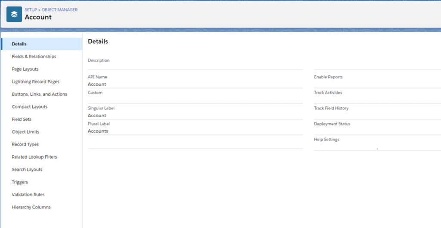Image resolution: width=441 pixels, height=228 pixels.
Task: Go to Lightning Record Pages
Action: (x=35, y=81)
